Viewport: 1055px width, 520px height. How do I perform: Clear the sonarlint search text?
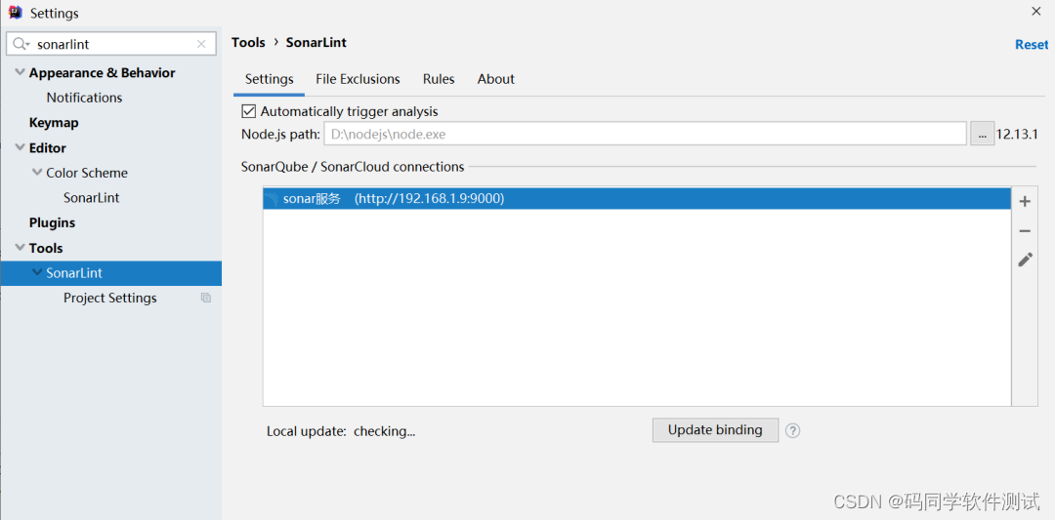(x=201, y=44)
